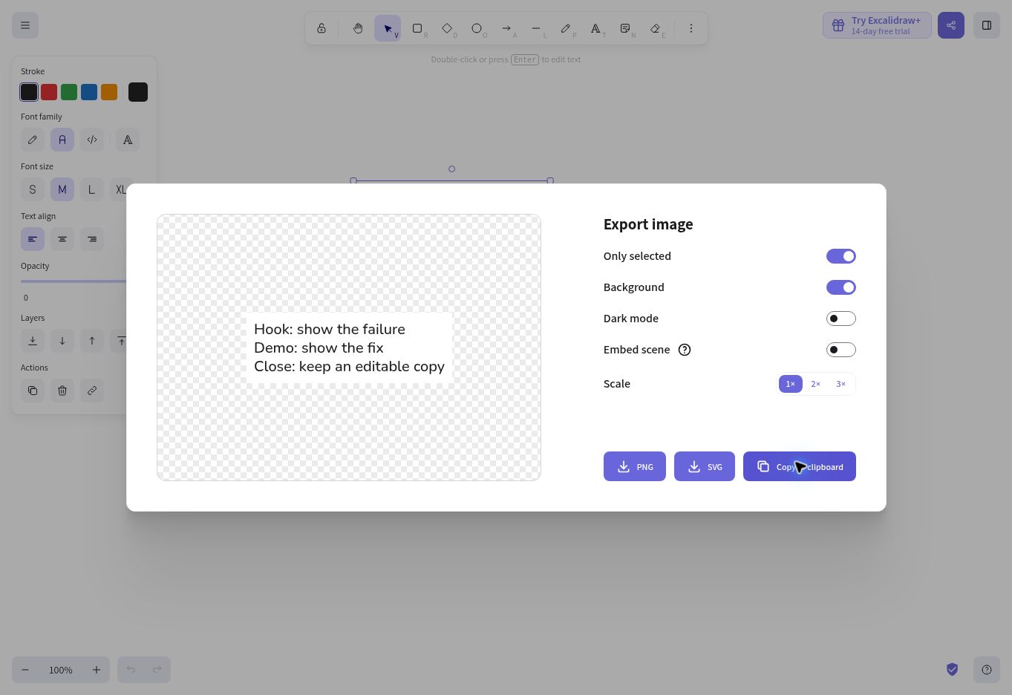
Task: Select the 2× scale option
Action: (815, 384)
